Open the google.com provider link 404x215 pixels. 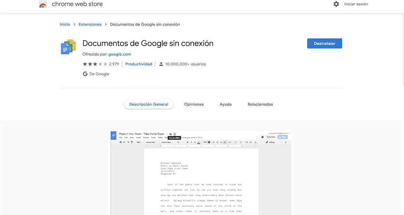tap(120, 54)
